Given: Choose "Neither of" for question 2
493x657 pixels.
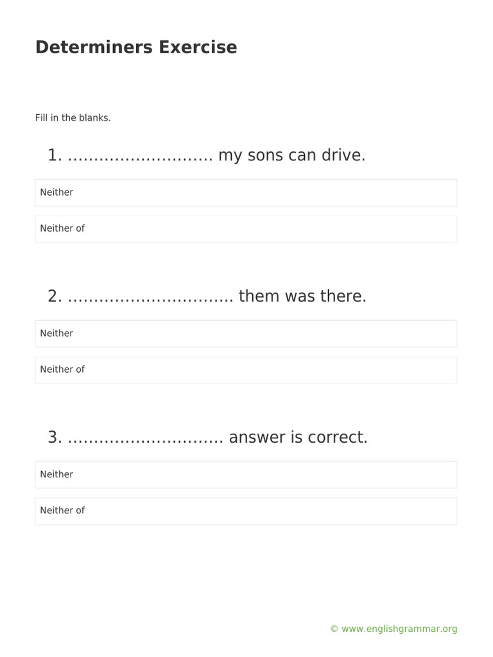Looking at the screenshot, I should click(x=246, y=370).
